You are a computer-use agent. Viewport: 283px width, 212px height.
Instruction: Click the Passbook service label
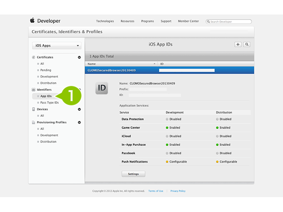(128, 153)
